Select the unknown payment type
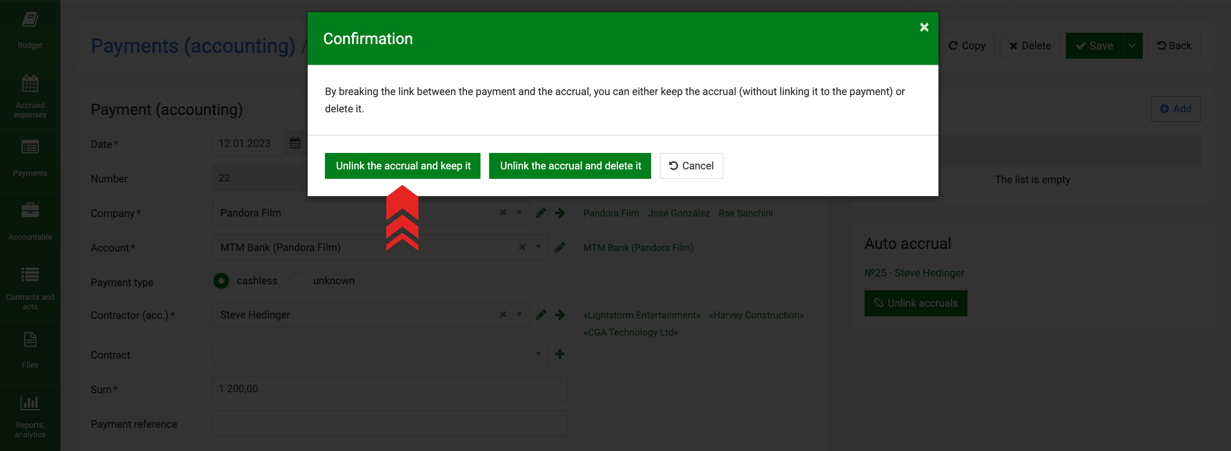 pyautogui.click(x=297, y=281)
